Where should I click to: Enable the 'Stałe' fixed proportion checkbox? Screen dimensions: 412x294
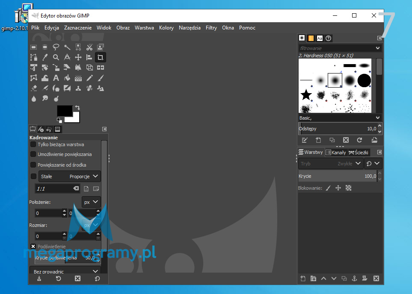(33, 176)
